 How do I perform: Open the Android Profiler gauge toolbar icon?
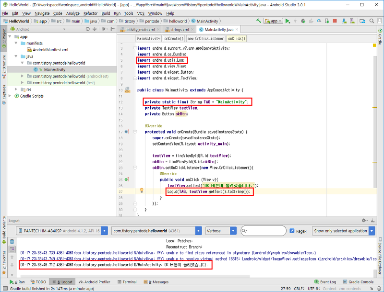coord(319,21)
